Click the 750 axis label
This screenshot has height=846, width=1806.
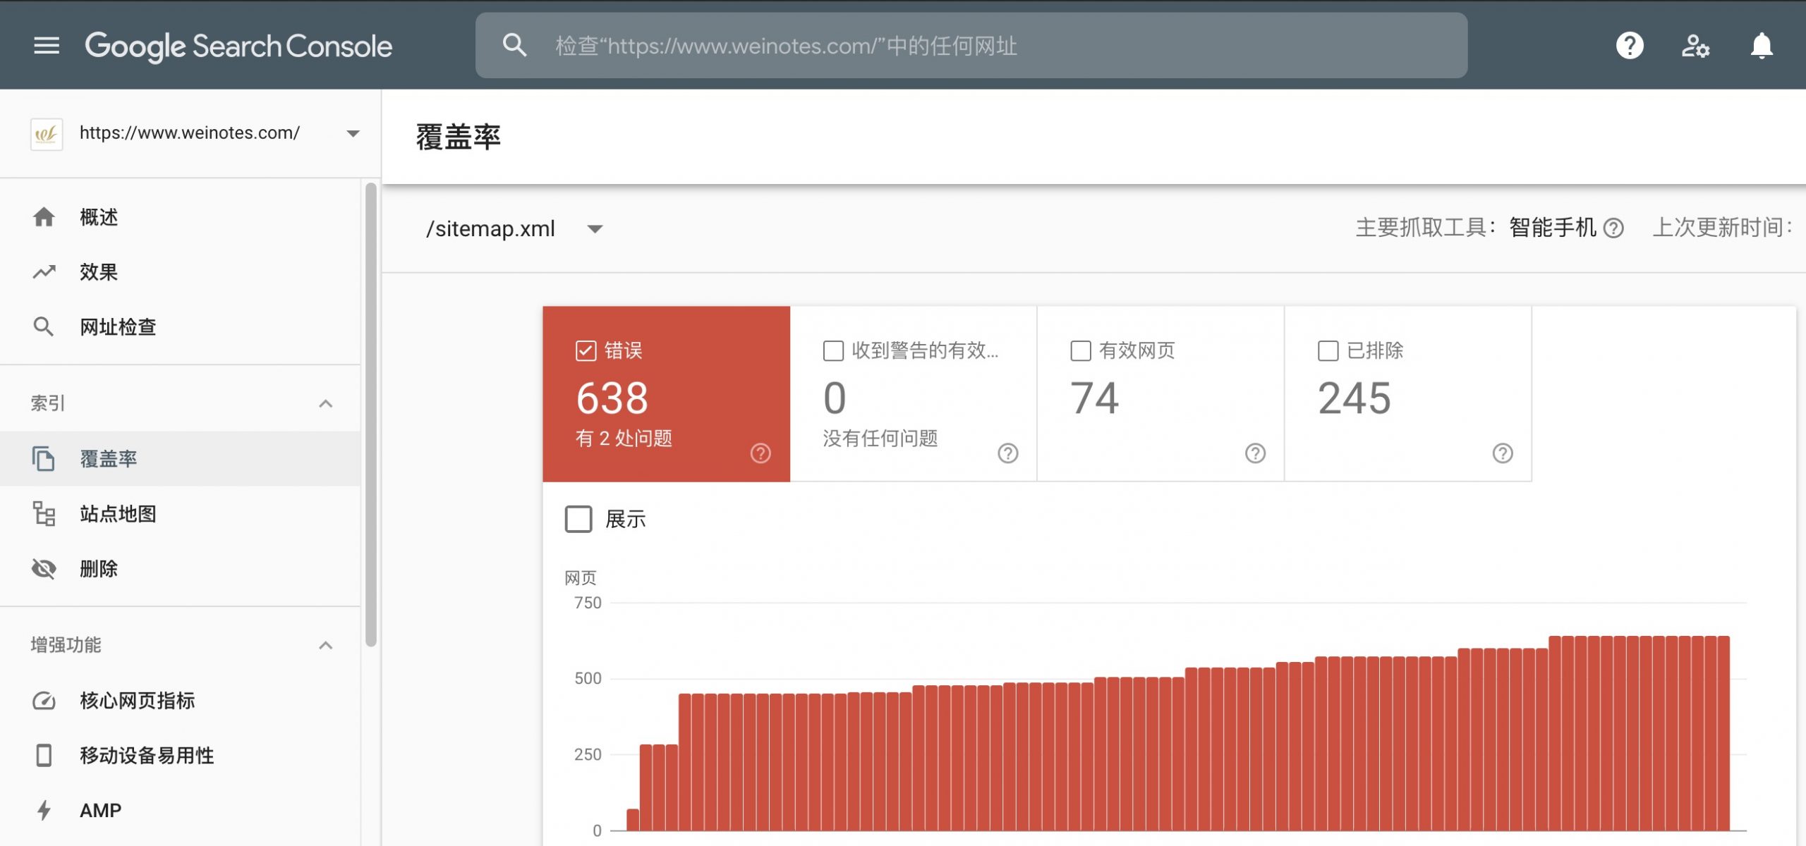coord(588,603)
